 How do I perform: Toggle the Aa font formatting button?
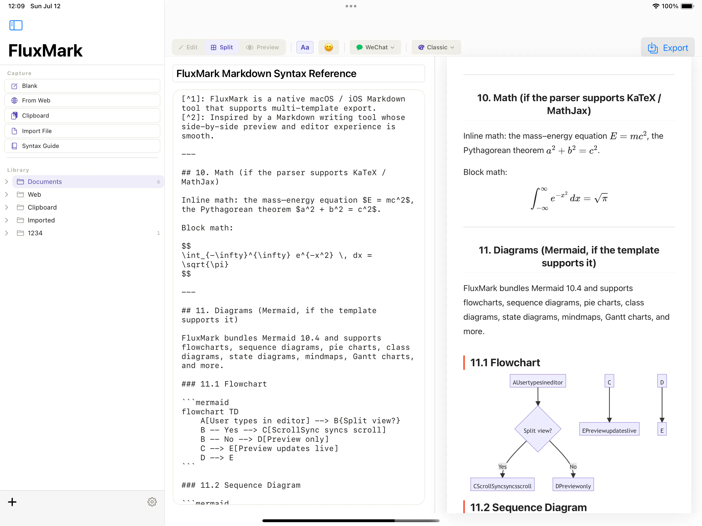305,47
